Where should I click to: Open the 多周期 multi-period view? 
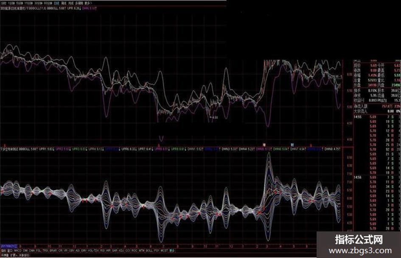pos(79,3)
